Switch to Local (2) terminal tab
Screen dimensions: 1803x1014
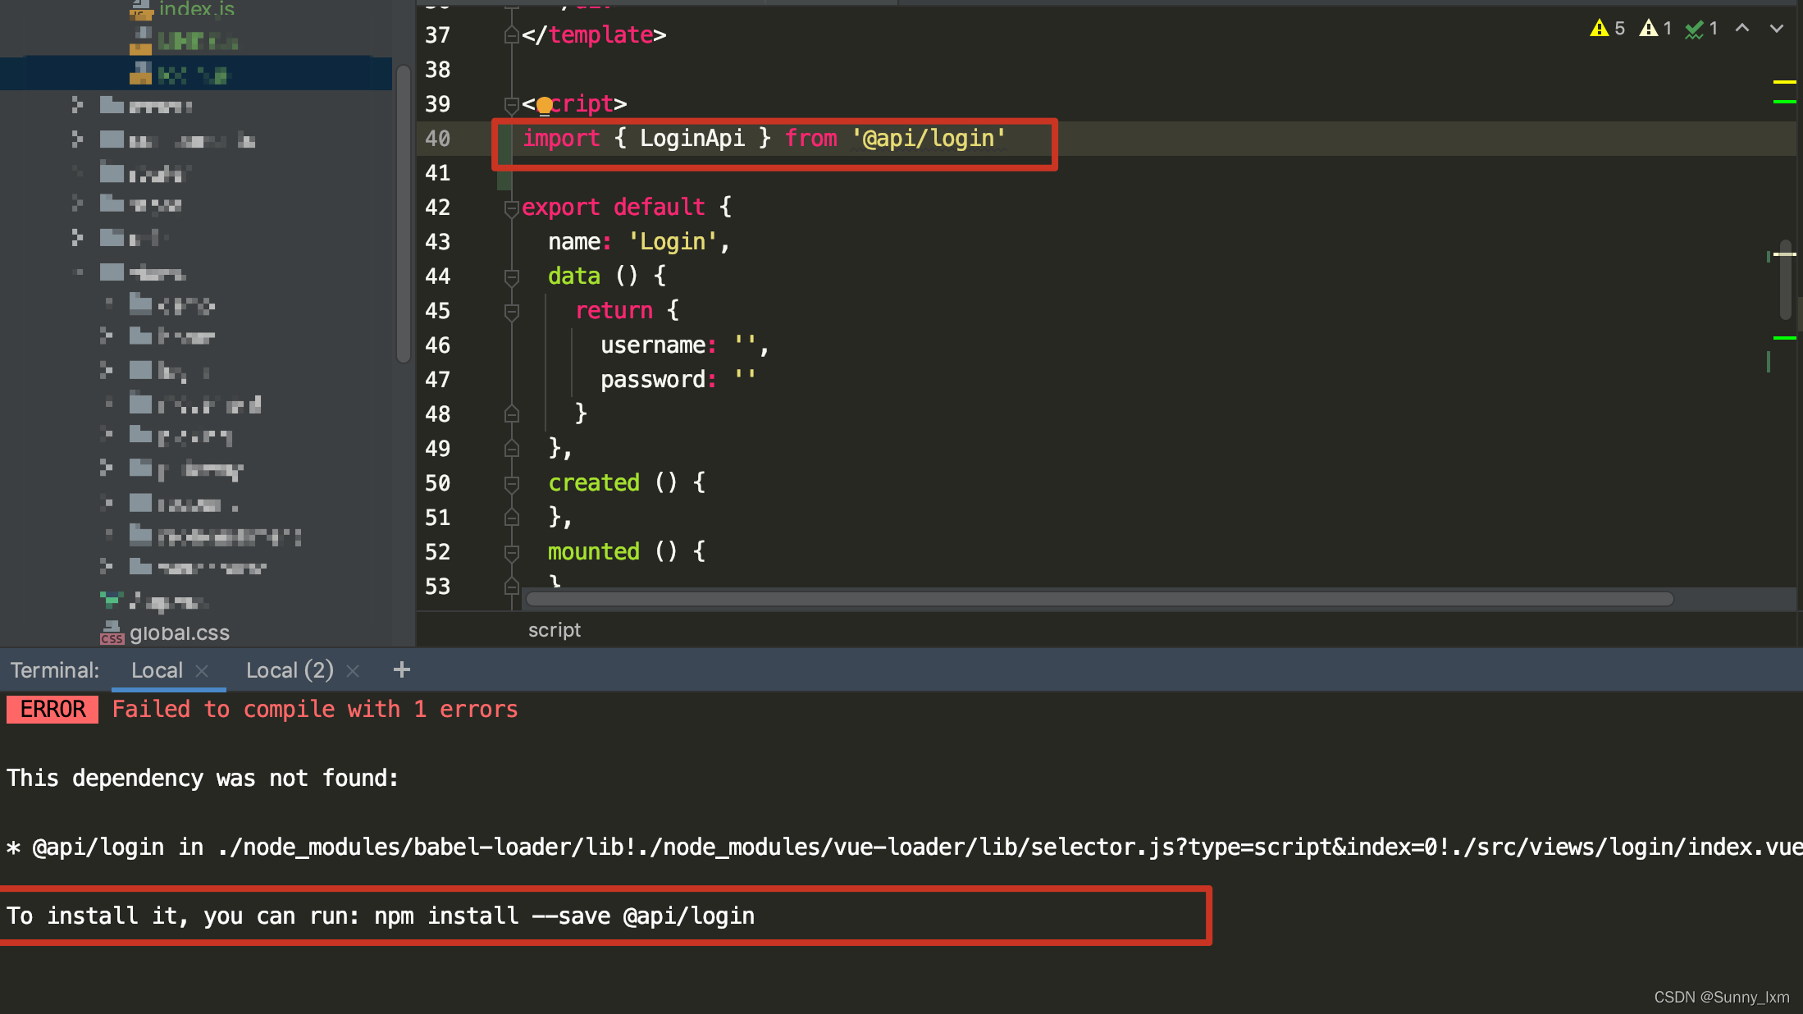click(x=290, y=670)
